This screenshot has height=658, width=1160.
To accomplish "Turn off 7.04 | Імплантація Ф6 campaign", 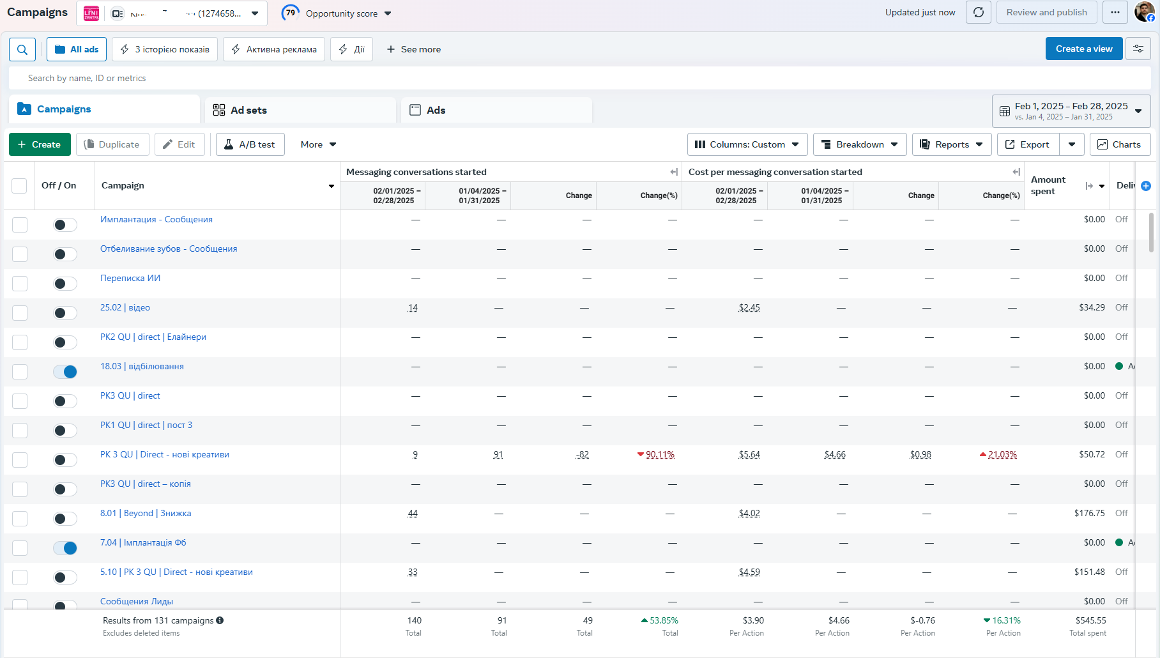I will coord(65,548).
